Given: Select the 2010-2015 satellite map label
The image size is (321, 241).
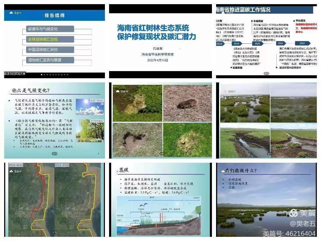Looking at the screenshot, I should tap(16, 165).
